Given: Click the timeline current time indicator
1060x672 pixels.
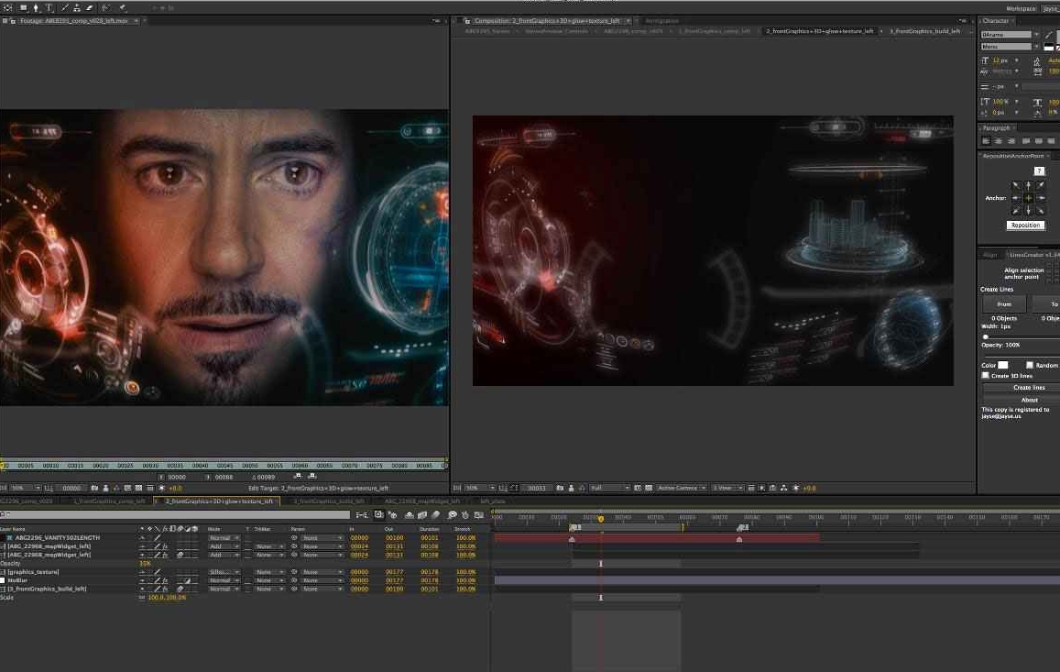Looking at the screenshot, I should [600, 519].
